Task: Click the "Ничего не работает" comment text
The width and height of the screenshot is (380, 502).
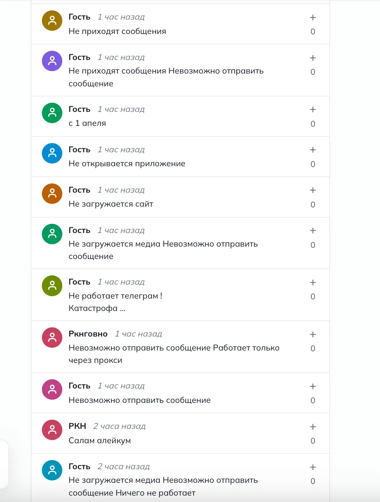Action: [x=156, y=493]
